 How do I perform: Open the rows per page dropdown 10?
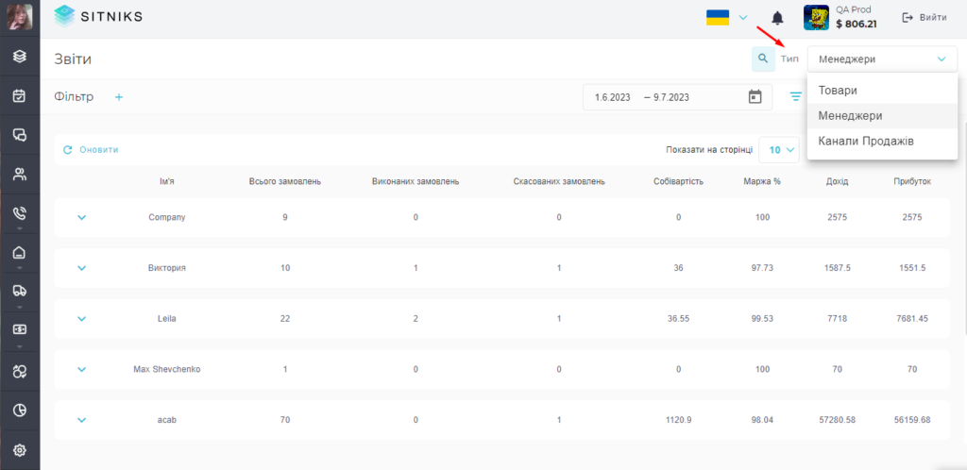[x=779, y=150]
